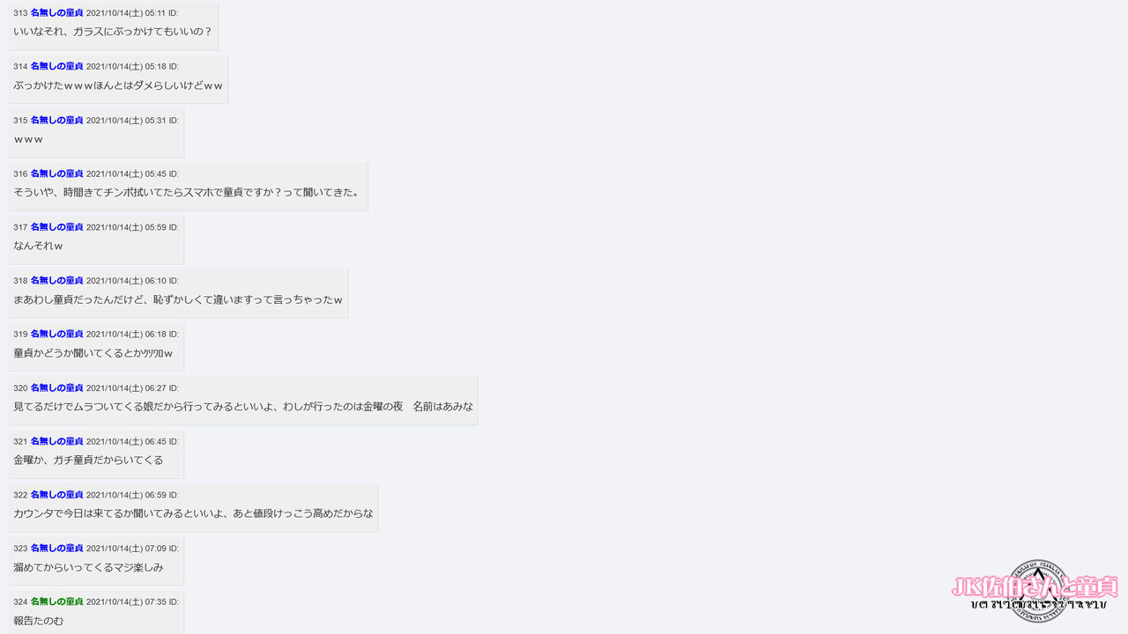Select post number 320
The width and height of the screenshot is (1128, 634).
[x=20, y=388]
